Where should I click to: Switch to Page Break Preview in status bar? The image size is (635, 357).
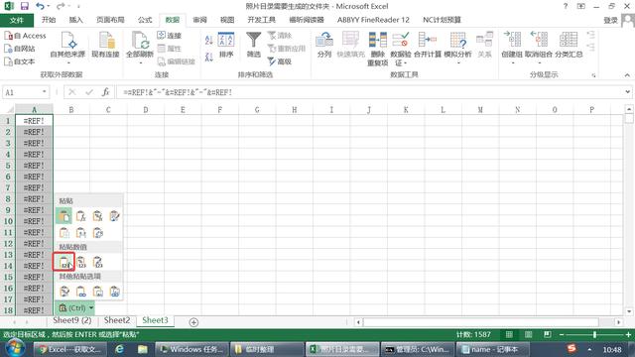point(547,335)
